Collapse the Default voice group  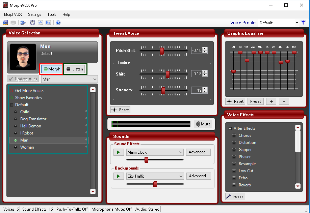coord(12,105)
